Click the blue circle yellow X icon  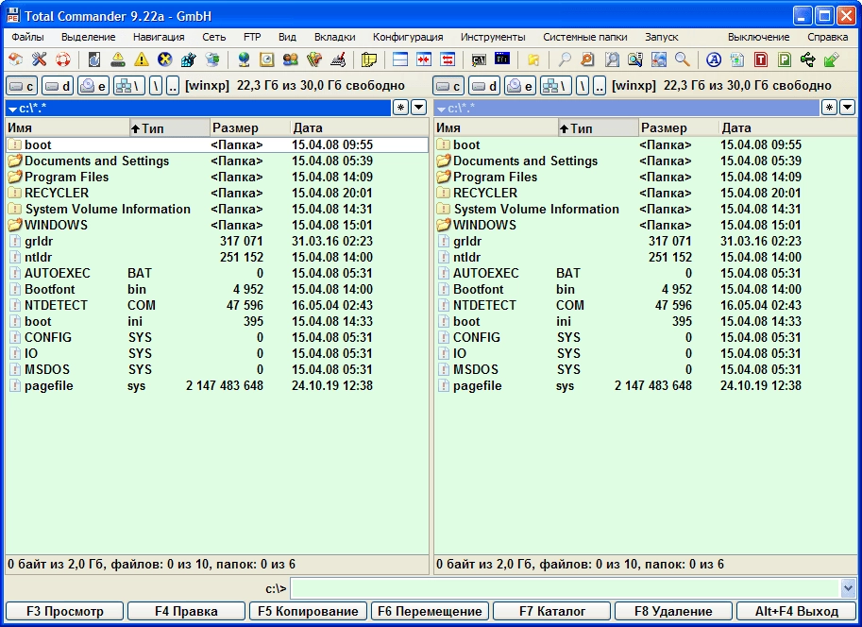click(x=165, y=59)
